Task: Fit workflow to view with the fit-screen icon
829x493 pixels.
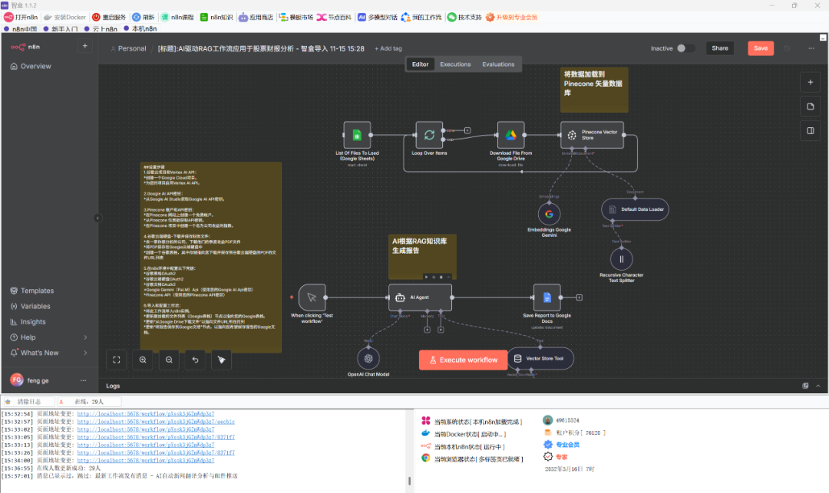Action: tap(117, 359)
